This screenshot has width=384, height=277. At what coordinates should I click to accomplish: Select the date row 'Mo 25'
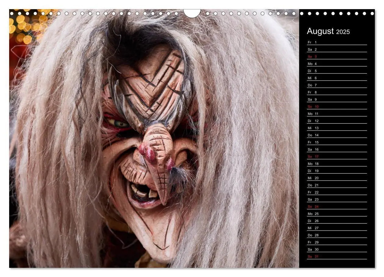tap(337, 214)
